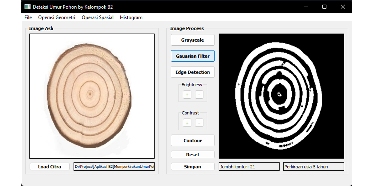Click the Perkiraan usia estimation field
The height and width of the screenshot is (186, 373).
314,167
